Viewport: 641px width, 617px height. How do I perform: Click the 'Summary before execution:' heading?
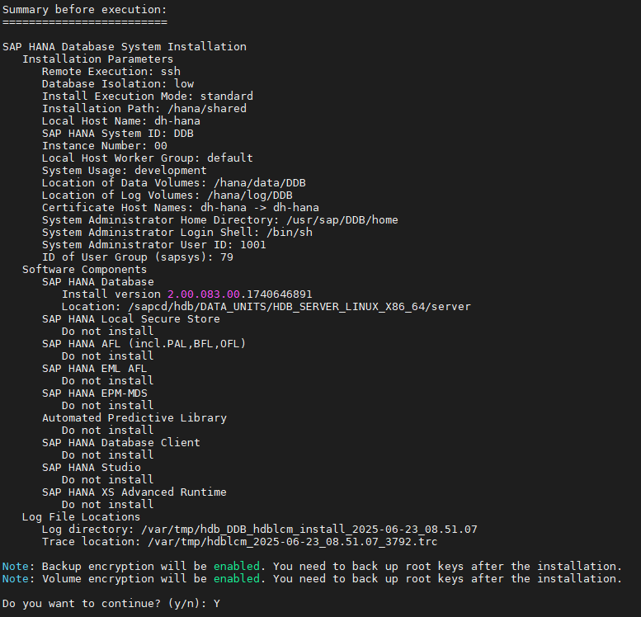coord(85,9)
